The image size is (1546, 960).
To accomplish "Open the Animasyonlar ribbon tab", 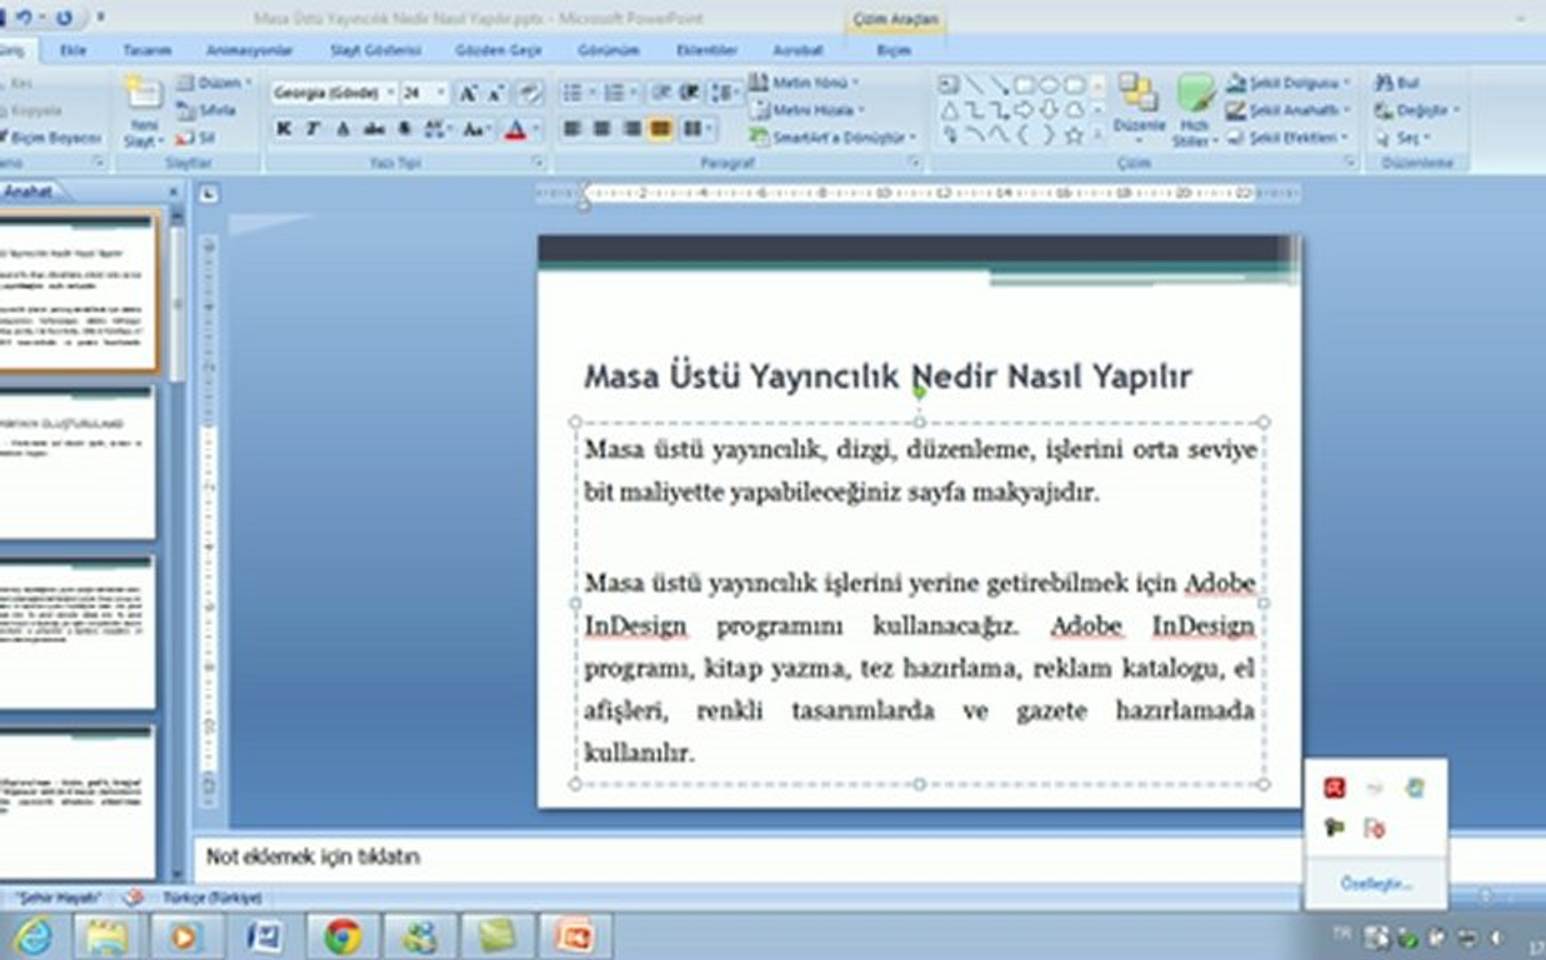I will tap(249, 51).
